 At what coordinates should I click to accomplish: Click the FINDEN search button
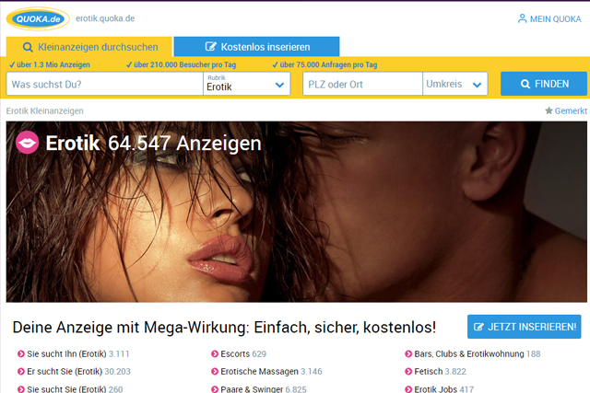point(544,84)
